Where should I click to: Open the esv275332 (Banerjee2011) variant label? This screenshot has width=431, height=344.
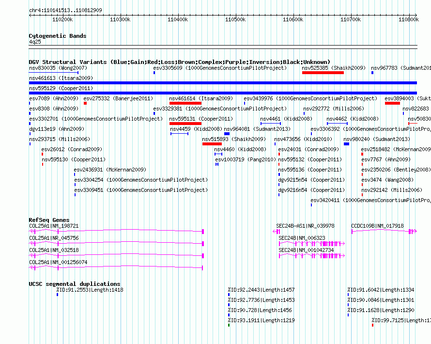click(118, 98)
